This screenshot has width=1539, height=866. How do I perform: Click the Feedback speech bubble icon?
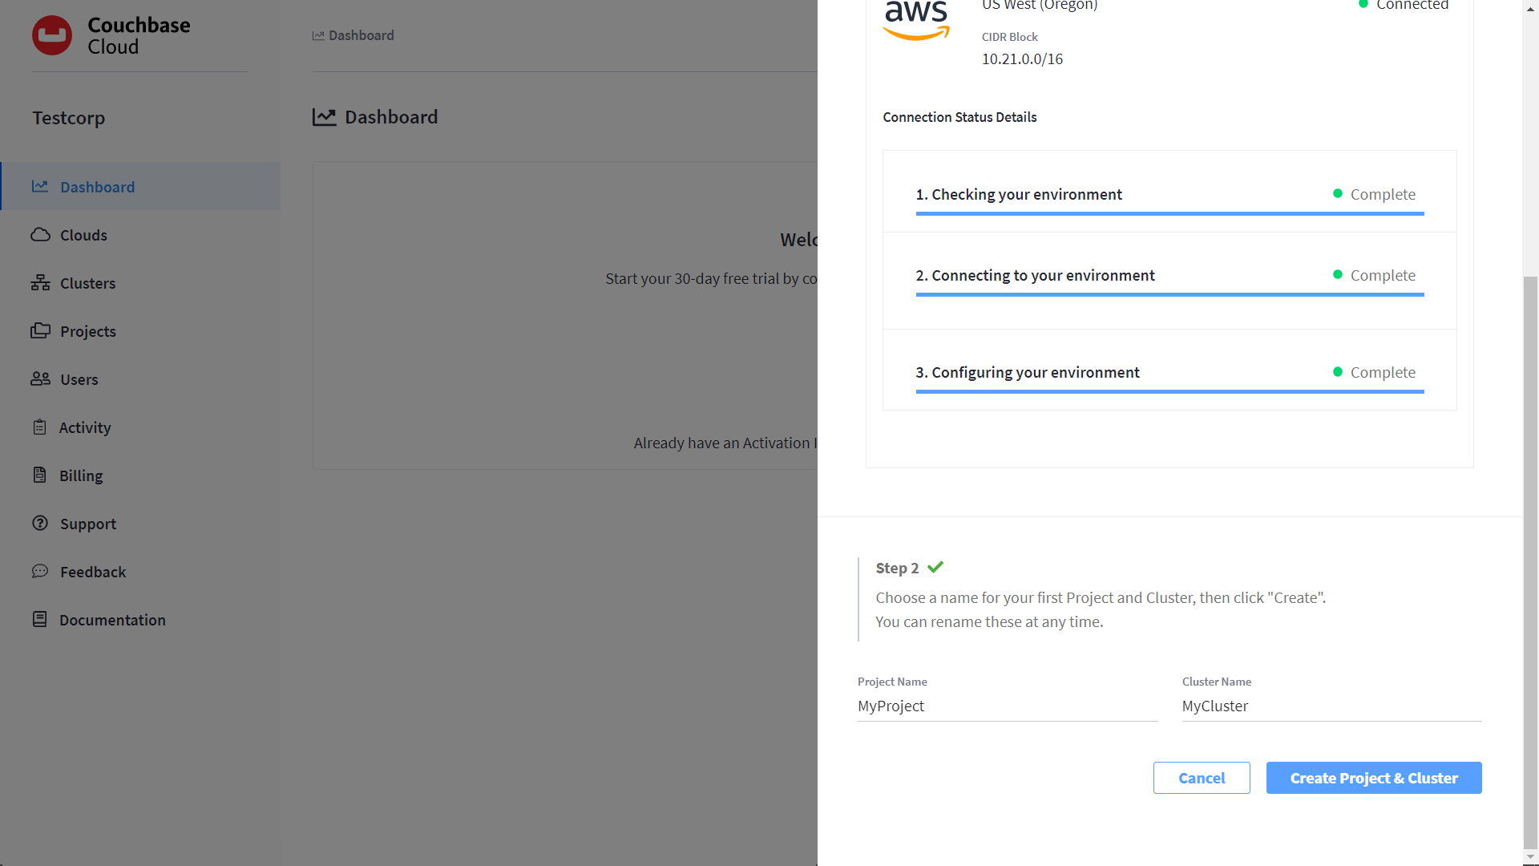40,572
